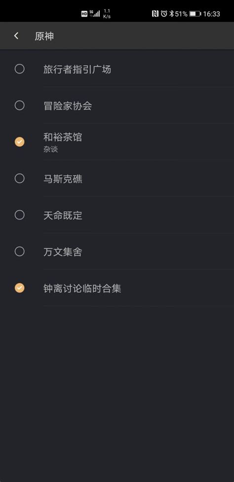Select the 旅行者指引广场 checkbox circle
The width and height of the screenshot is (234, 482).
20,69
